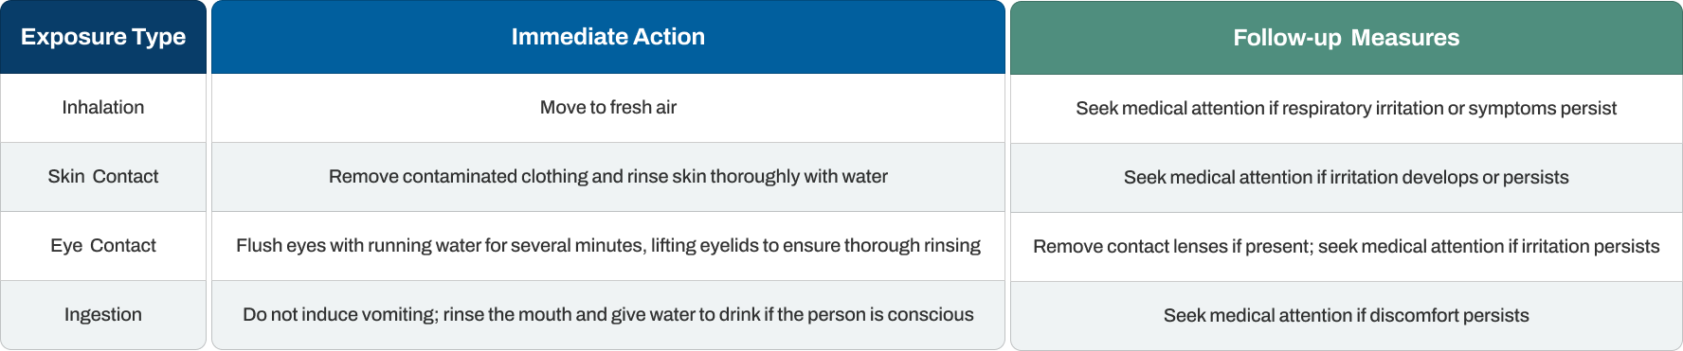Click the Ingestion row label
This screenshot has height=351, width=1683.
(x=103, y=315)
